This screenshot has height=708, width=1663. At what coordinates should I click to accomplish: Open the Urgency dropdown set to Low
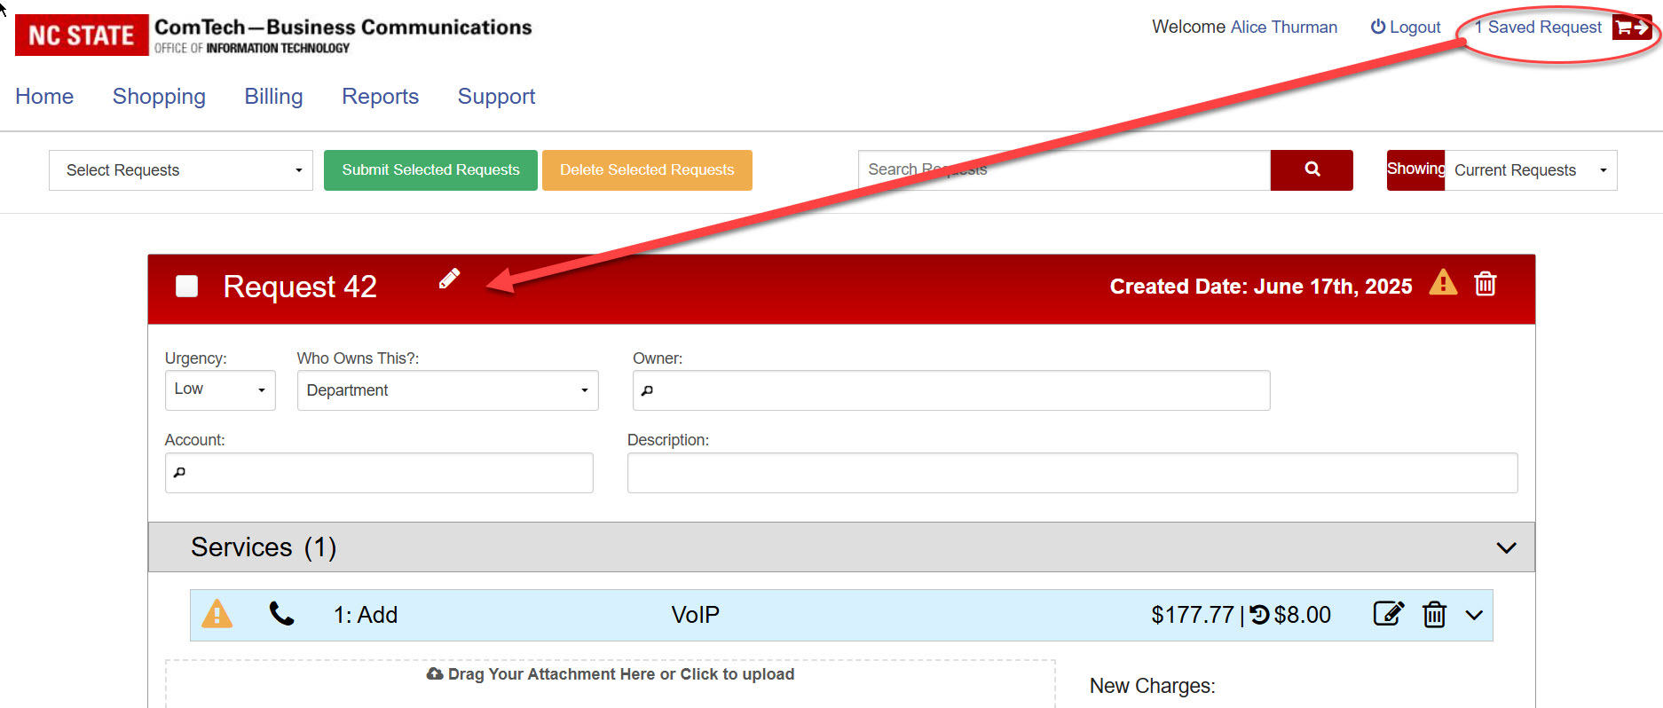(220, 390)
